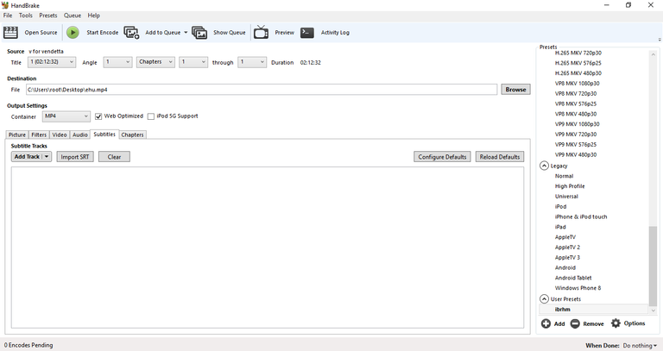Select the Android Tablet preset

tap(573, 278)
